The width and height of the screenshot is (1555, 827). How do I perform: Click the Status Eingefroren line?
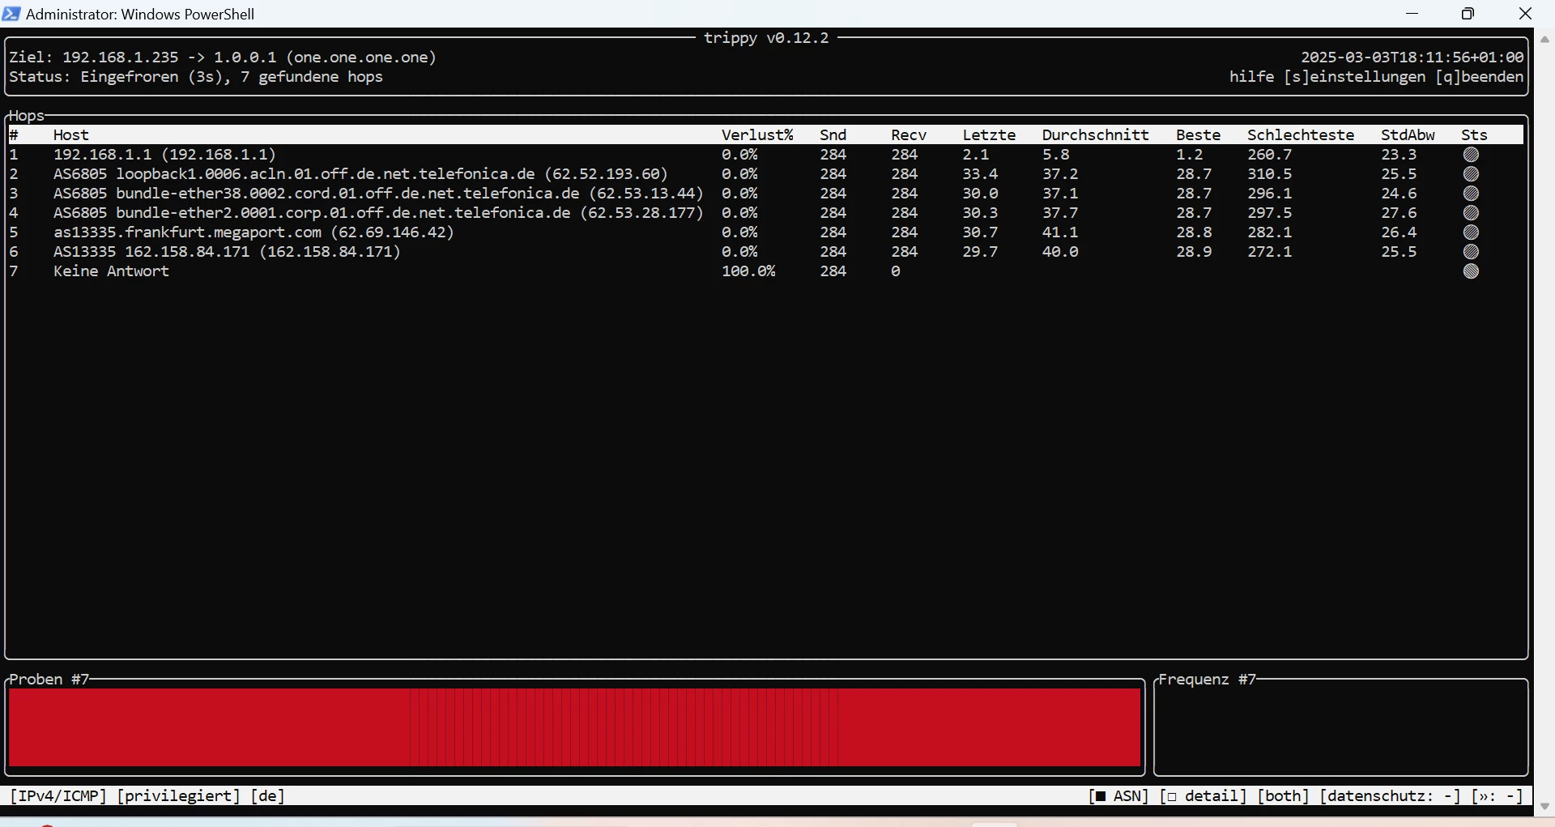click(x=197, y=77)
